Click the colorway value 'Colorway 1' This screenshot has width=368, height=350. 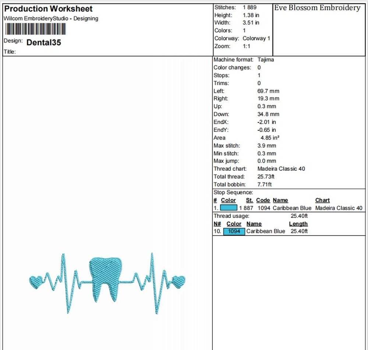tap(256, 38)
